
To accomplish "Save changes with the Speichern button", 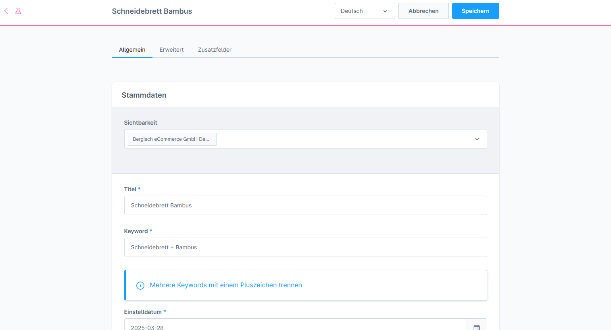I will (475, 11).
